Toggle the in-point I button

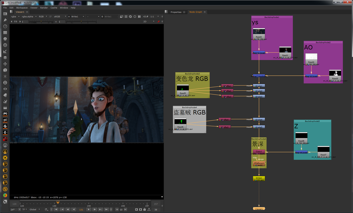[51, 209]
